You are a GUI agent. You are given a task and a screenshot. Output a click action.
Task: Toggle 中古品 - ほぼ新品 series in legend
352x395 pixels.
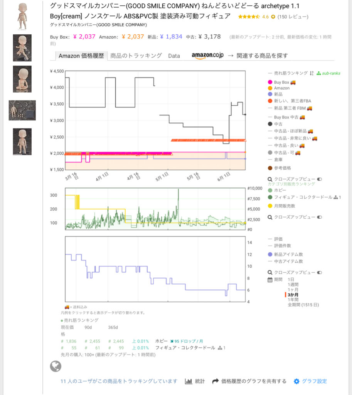click(x=291, y=131)
